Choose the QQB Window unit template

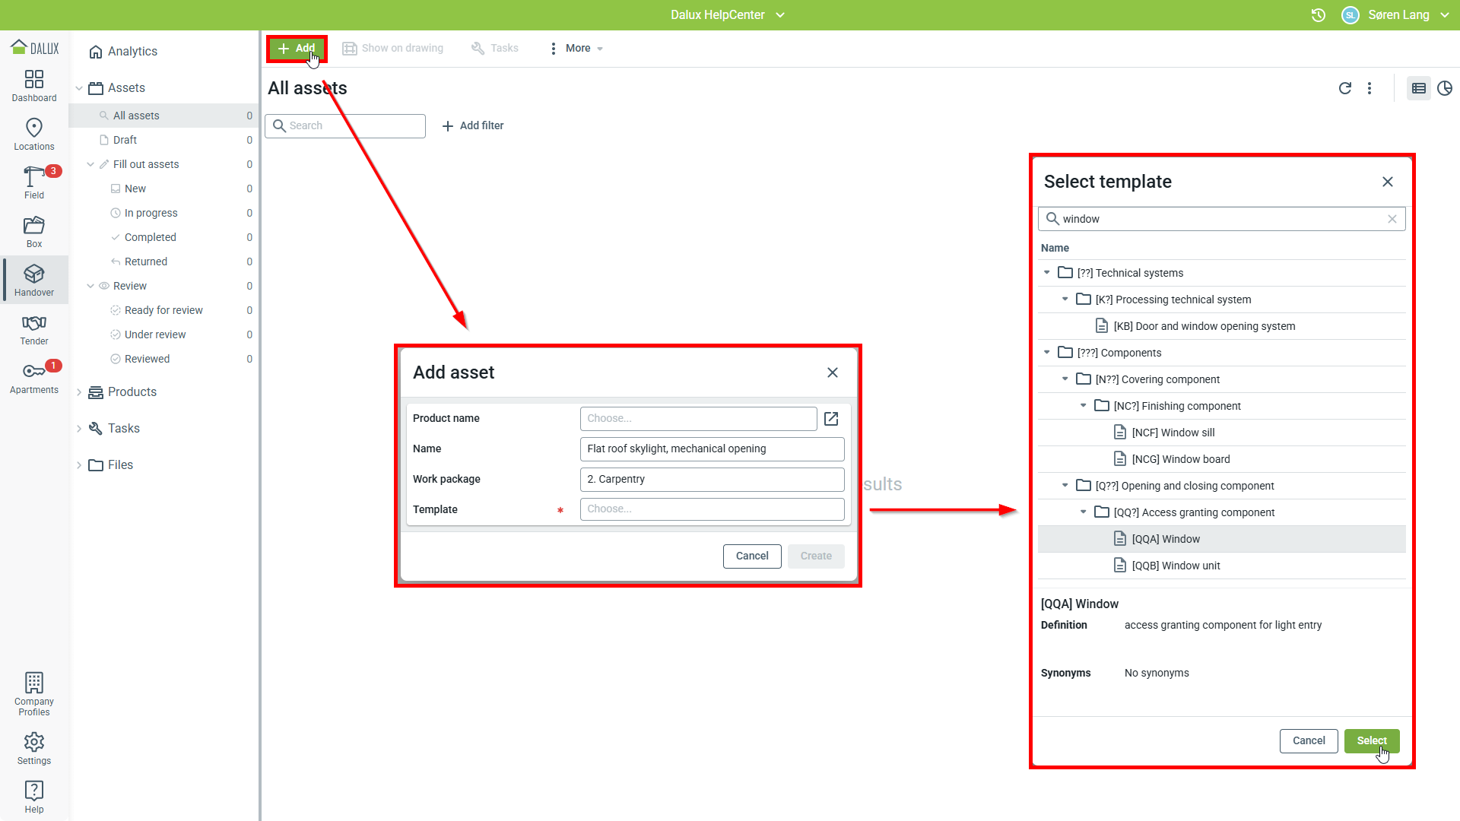[x=1176, y=566]
